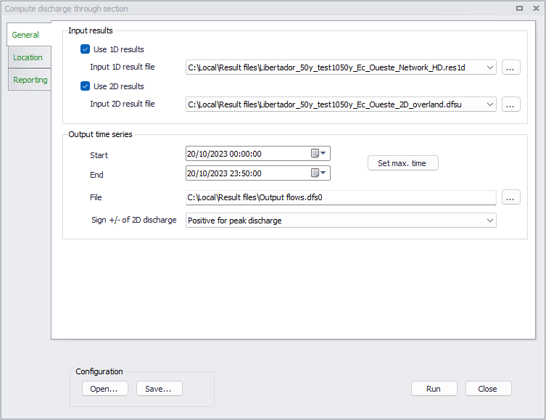Browse for the 1D result file

[510, 67]
